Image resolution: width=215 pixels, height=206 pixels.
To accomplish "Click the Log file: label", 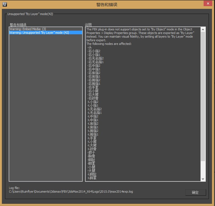I will pos(14,188).
